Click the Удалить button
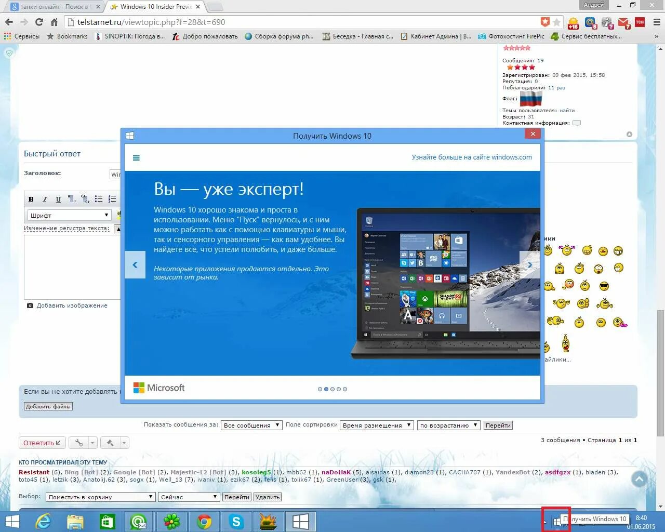The image size is (665, 532). 268,497
